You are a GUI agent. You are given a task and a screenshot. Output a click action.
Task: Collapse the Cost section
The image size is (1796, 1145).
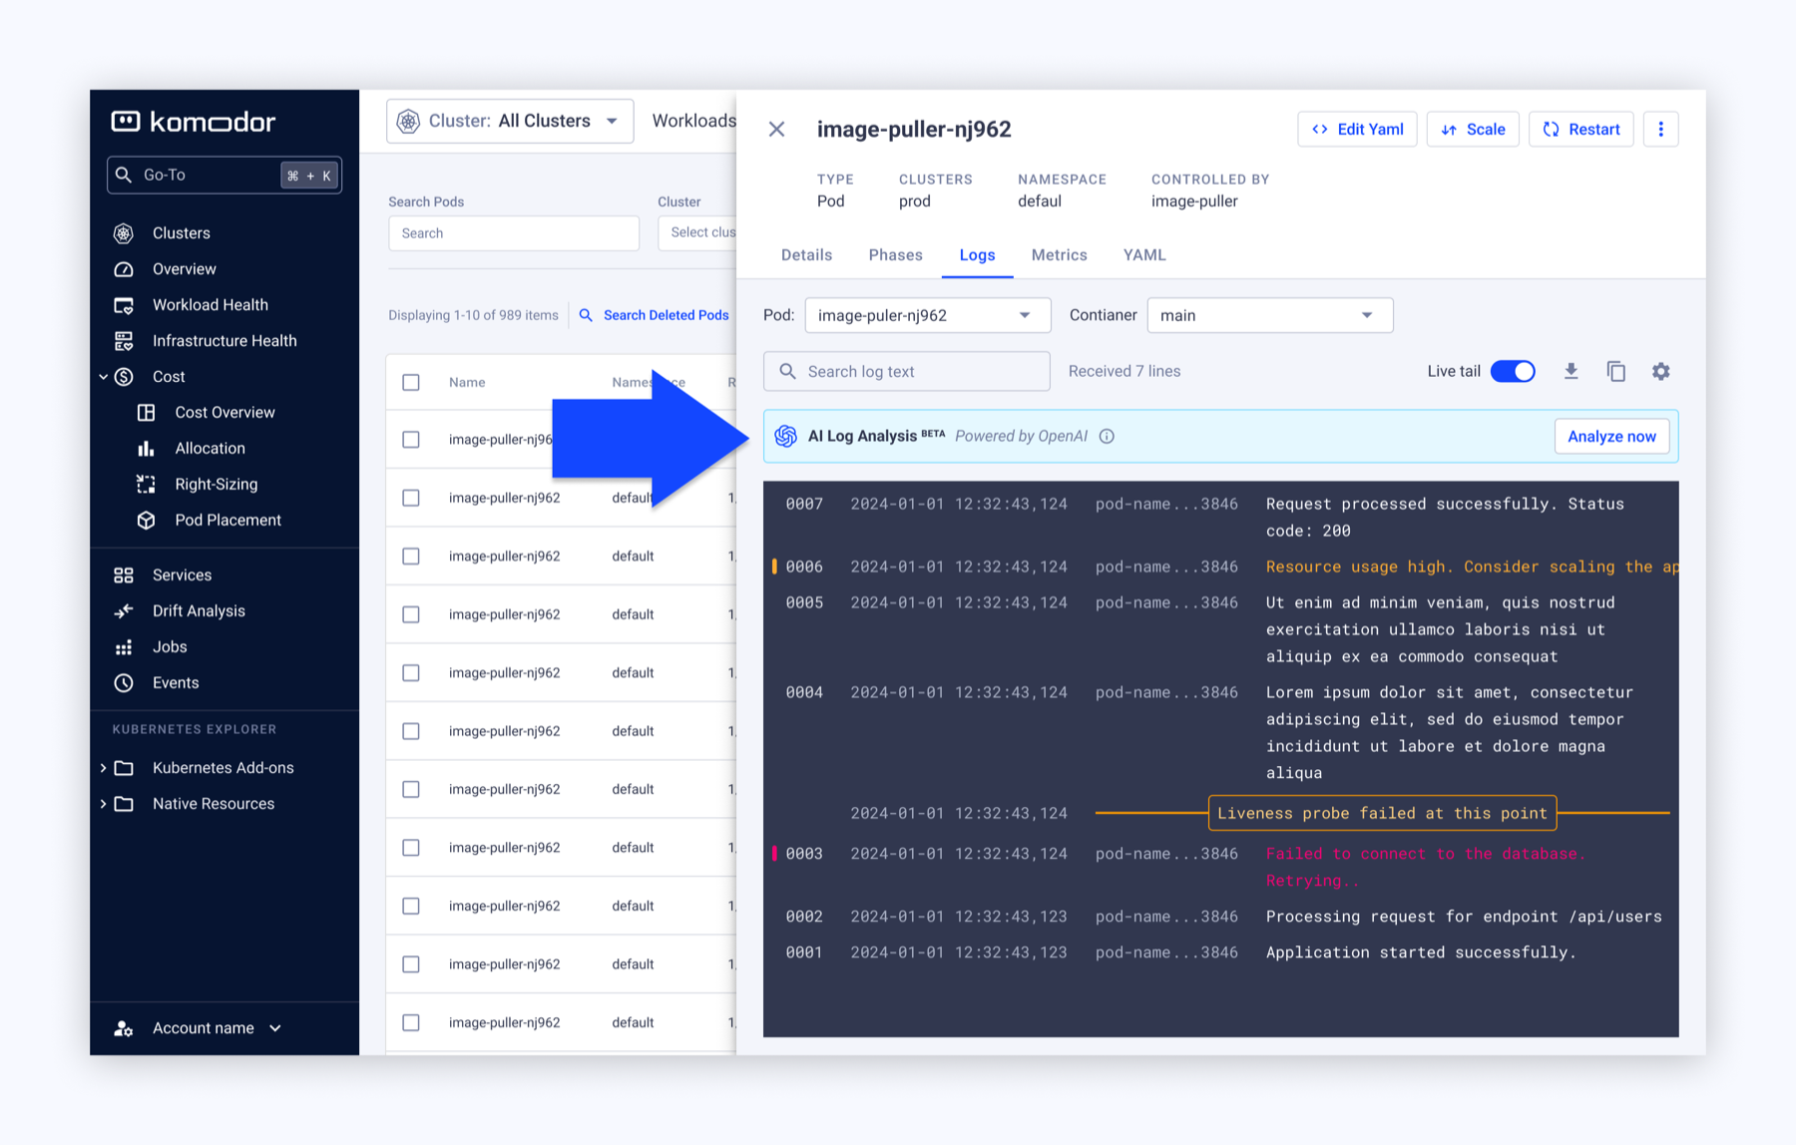tap(103, 377)
